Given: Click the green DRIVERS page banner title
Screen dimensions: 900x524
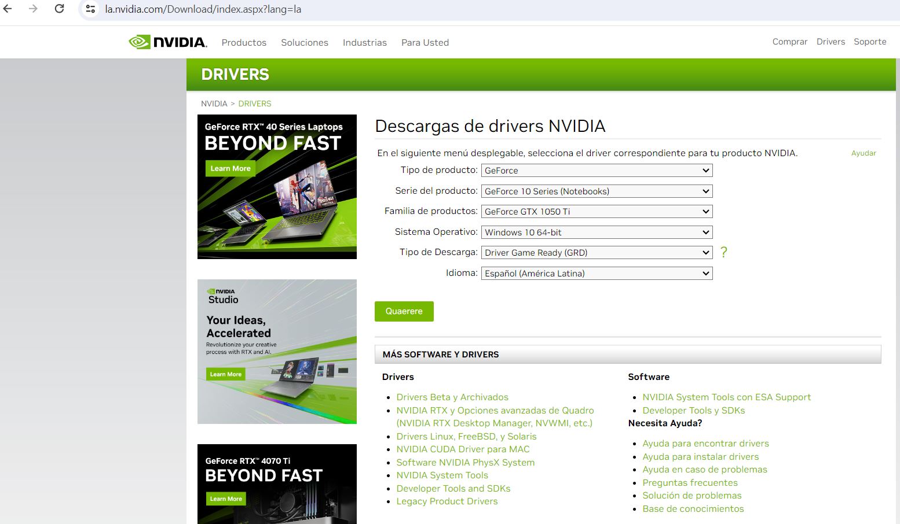Looking at the screenshot, I should [235, 75].
